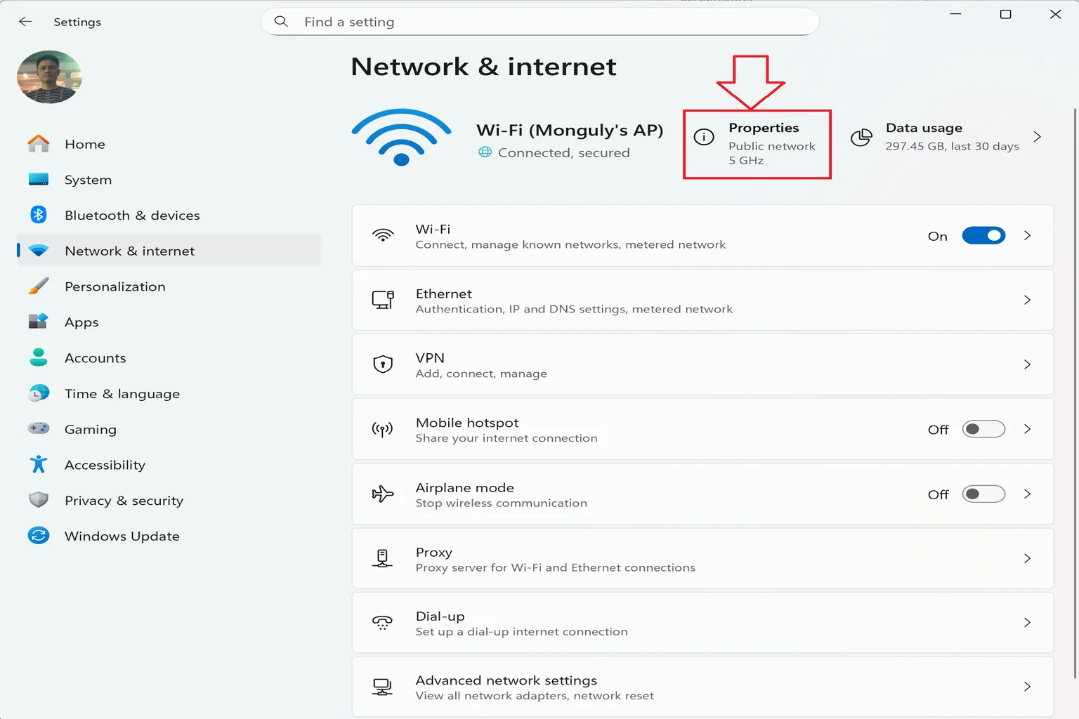The image size is (1079, 719).
Task: Open Windows Update page
Action: click(x=169, y=536)
